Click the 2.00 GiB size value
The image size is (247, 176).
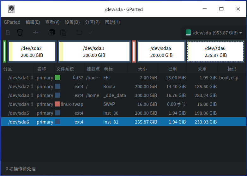pos(148,77)
